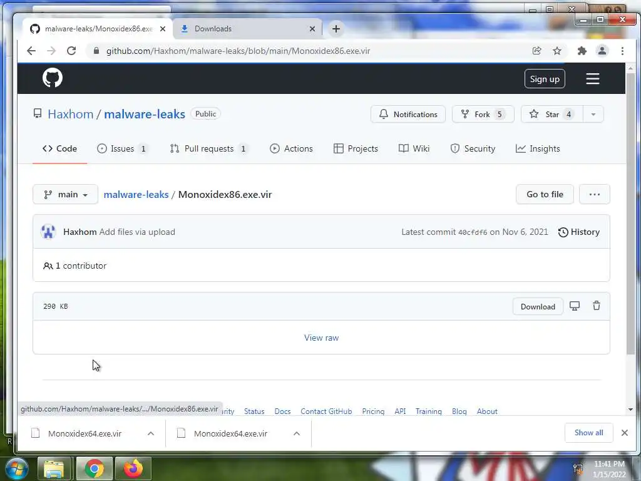The width and height of the screenshot is (641, 481).
Task: Fork the repository with Fork button
Action: (483, 114)
